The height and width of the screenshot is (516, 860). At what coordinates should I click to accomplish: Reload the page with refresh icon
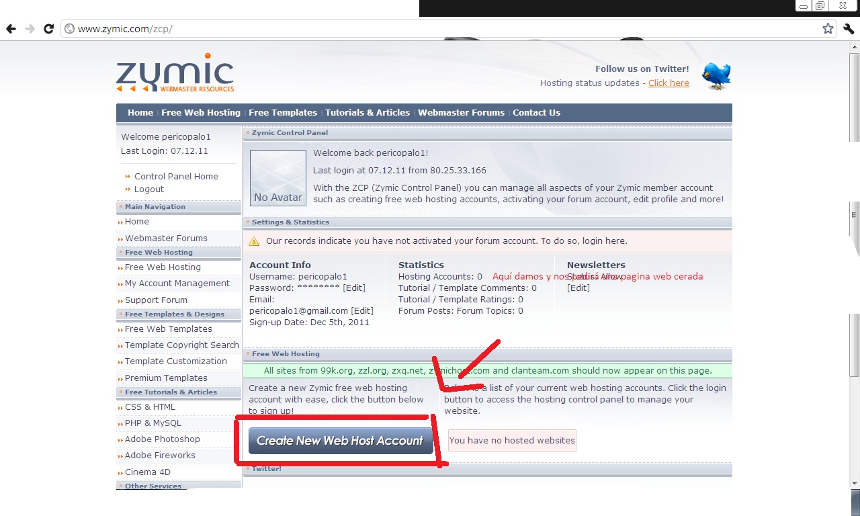tap(48, 29)
